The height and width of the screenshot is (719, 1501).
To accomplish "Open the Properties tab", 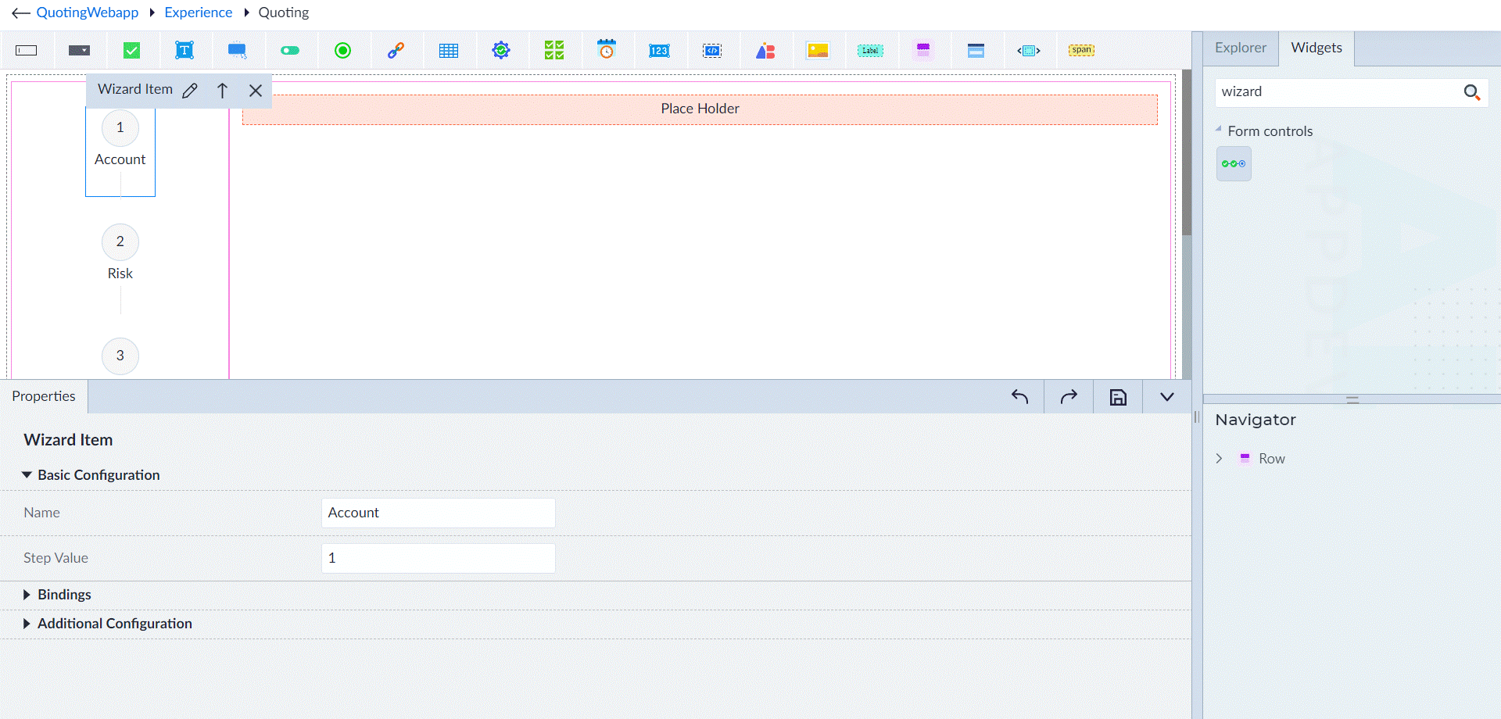I will click(x=44, y=396).
